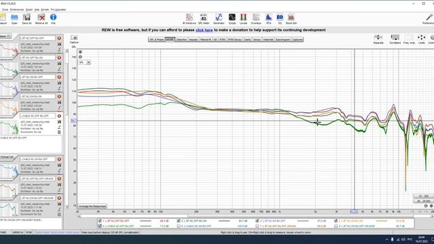Click Average the Responses button
Screen dimensions: 434x244
pyautogui.click(x=92, y=206)
